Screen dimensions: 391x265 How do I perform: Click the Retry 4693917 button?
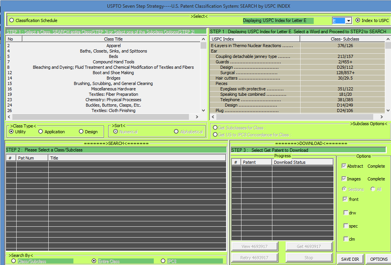tap(255, 258)
